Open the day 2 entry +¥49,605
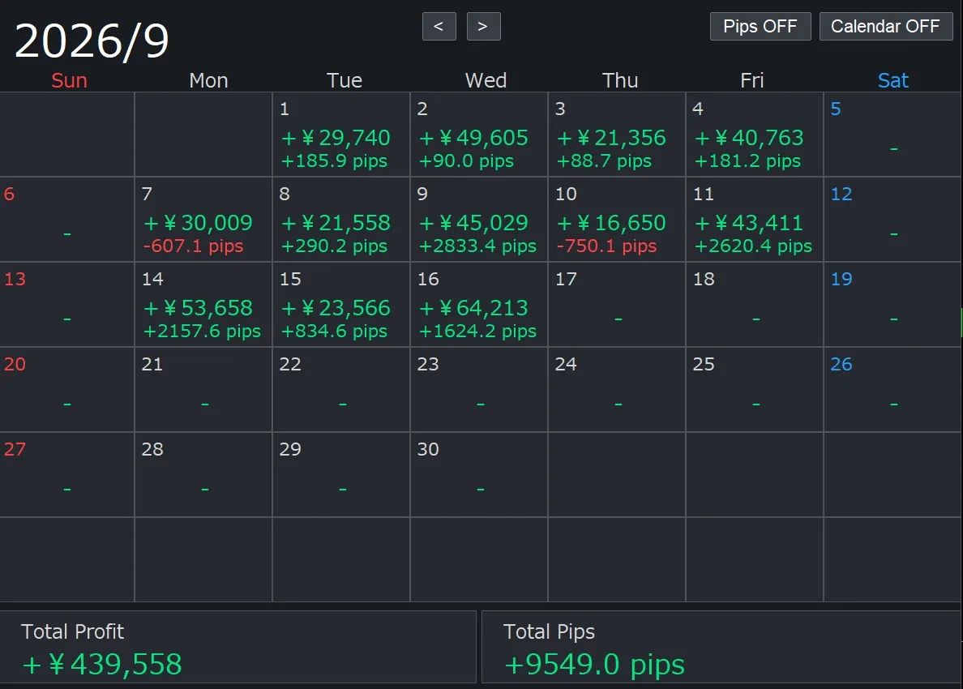The width and height of the screenshot is (963, 689). pos(478,135)
